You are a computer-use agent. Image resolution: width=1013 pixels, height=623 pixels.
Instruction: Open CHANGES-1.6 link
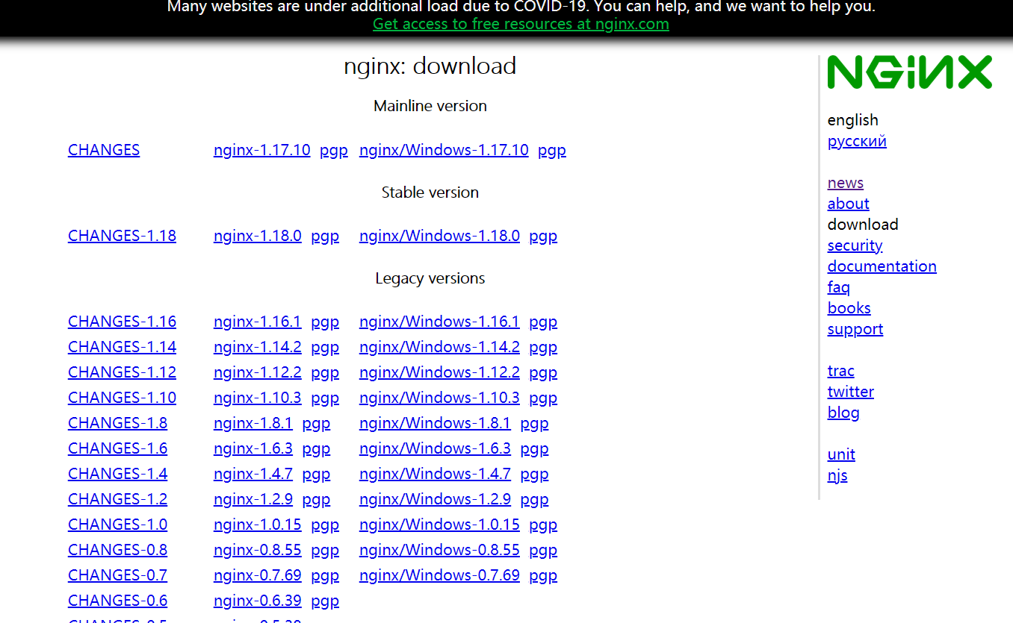[x=117, y=448]
